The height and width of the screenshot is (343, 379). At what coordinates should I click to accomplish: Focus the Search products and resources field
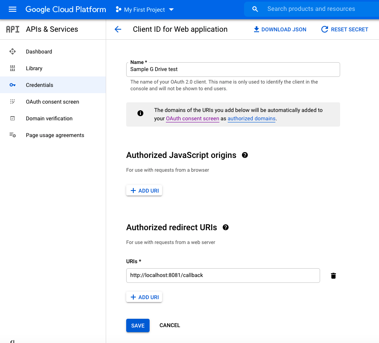point(311,9)
